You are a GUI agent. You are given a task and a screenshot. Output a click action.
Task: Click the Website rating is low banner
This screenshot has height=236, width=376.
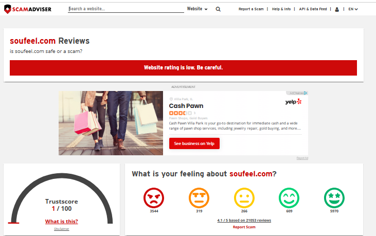click(x=183, y=68)
